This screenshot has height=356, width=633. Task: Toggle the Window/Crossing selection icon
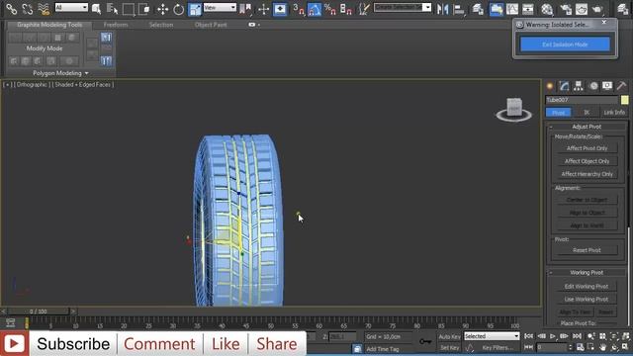pyautogui.click(x=143, y=8)
